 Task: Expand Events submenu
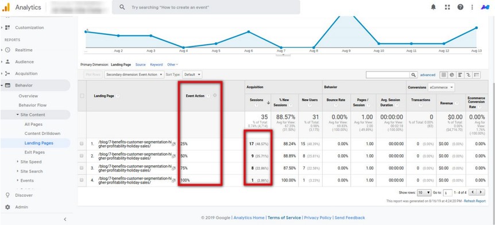[18, 180]
